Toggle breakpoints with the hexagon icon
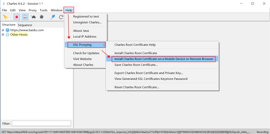Screen dimensions: 270x134 [41, 17]
